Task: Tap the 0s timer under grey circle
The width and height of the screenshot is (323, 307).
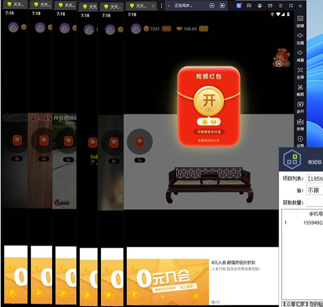Action: 140,160
